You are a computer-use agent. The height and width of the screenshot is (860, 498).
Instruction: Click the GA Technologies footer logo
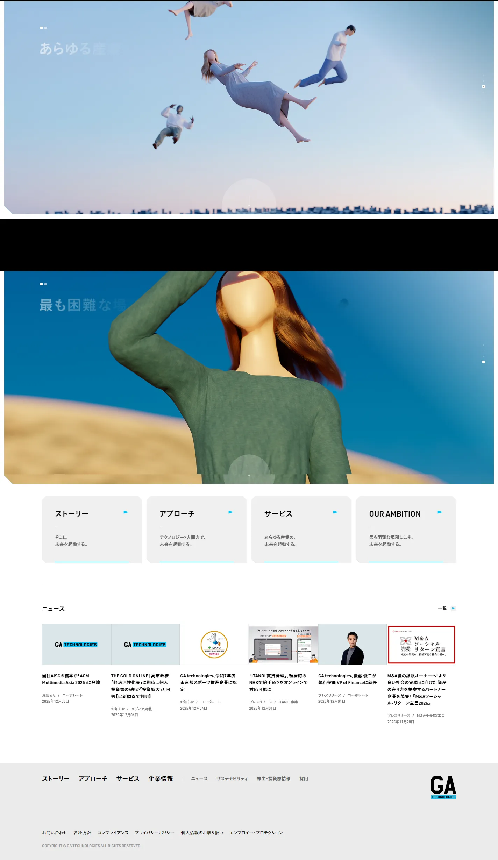443,787
